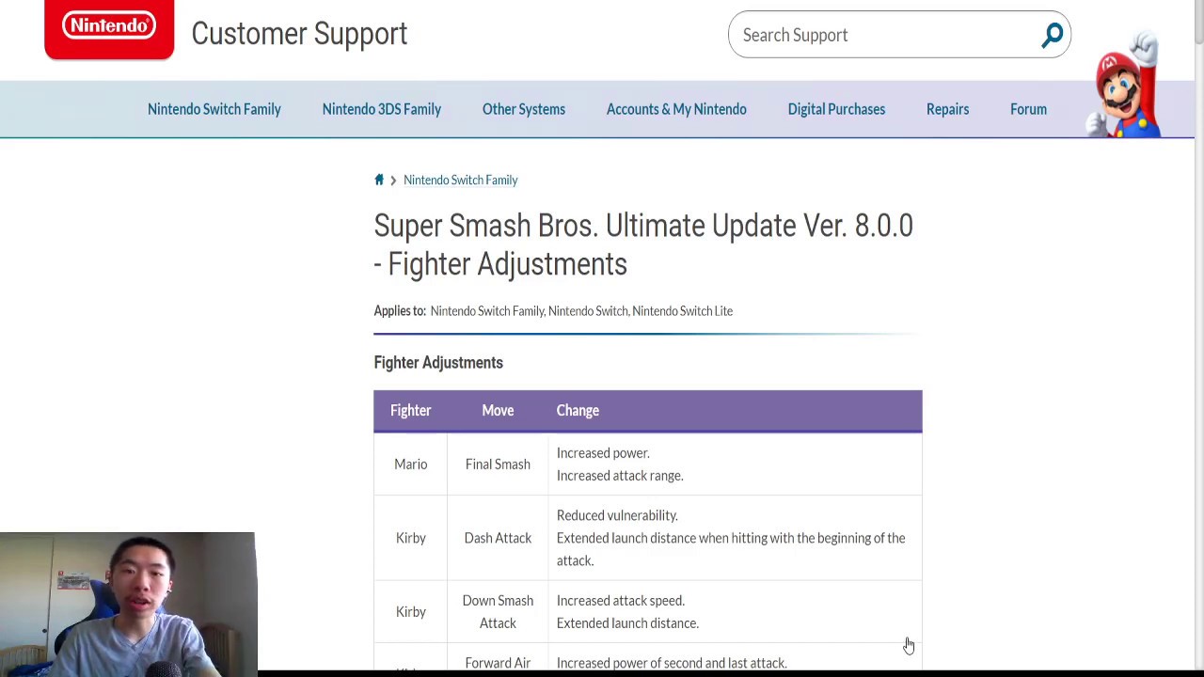Click "Reduced vulnerability." text
This screenshot has height=677, width=1204.
[x=617, y=515]
